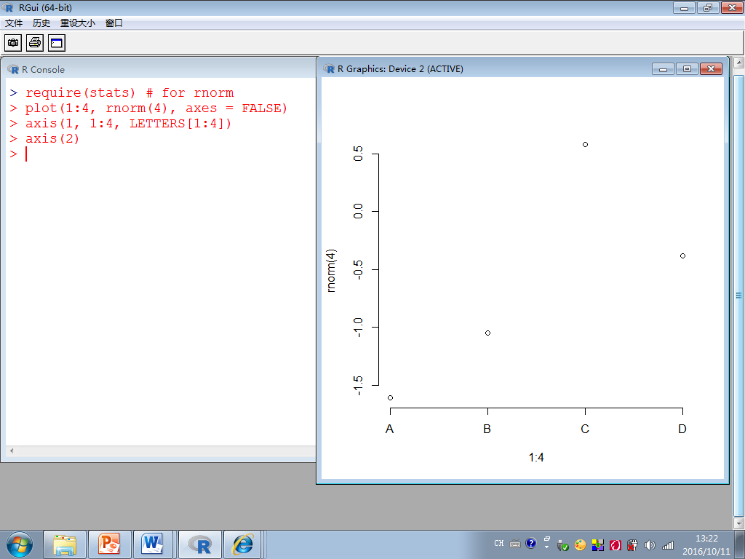
Task: Click the blue help question mark icon
Action: 530,543
